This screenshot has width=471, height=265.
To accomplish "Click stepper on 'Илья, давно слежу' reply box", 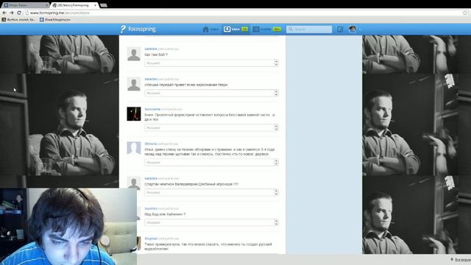I will (x=276, y=162).
